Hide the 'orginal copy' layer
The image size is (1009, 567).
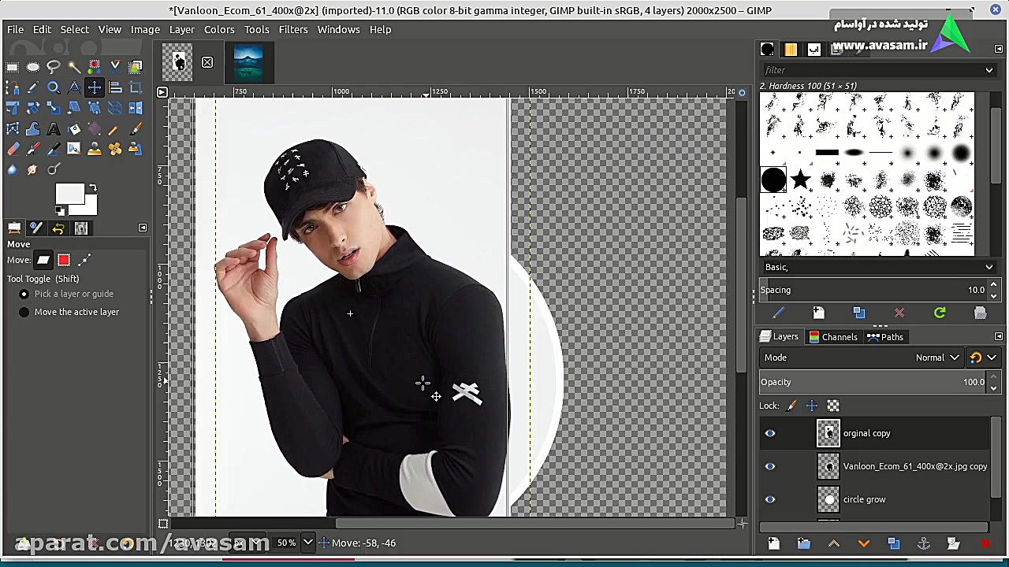click(x=770, y=433)
